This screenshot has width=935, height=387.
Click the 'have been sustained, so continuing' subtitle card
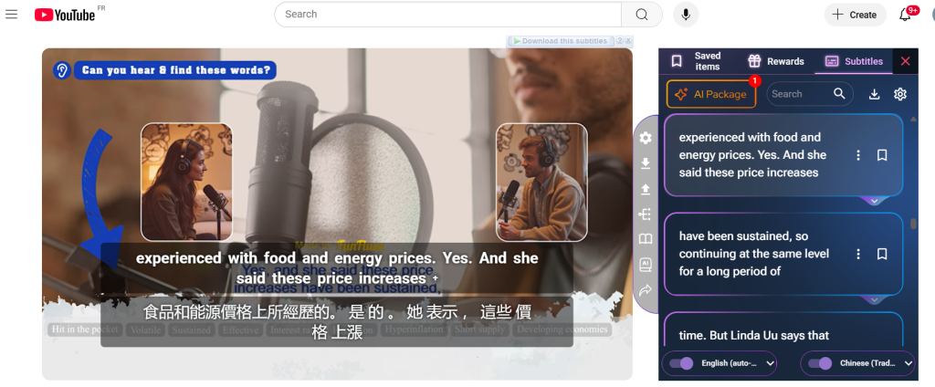pyautogui.click(x=783, y=254)
